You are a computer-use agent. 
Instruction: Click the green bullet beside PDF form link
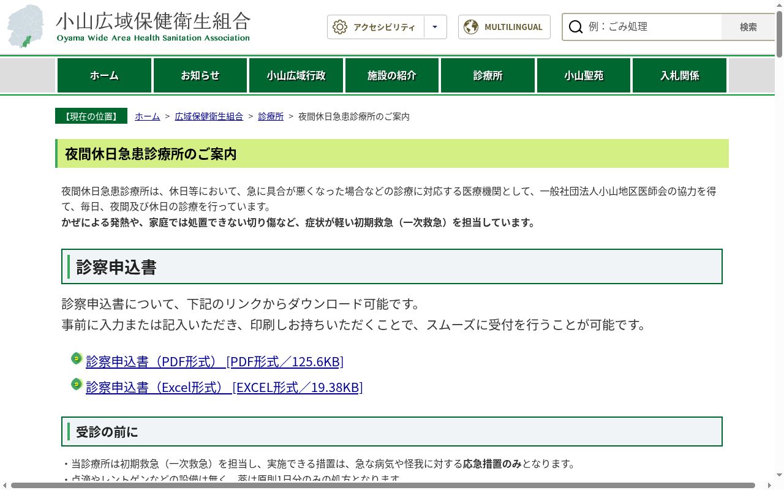coord(77,358)
